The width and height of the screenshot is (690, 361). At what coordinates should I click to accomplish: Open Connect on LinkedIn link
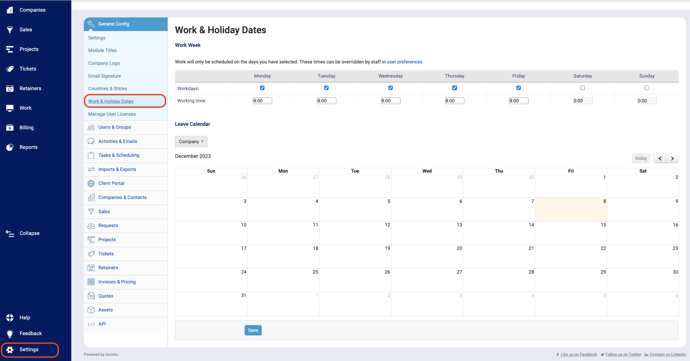coord(668,354)
